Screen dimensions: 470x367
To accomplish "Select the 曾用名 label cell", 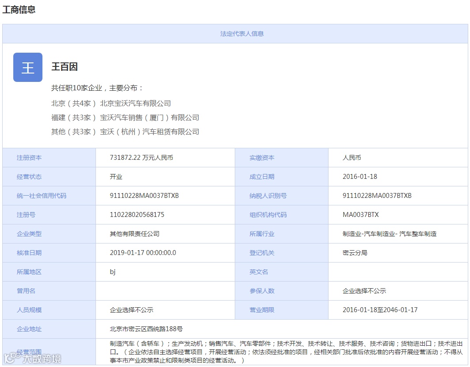I will 49,291.
